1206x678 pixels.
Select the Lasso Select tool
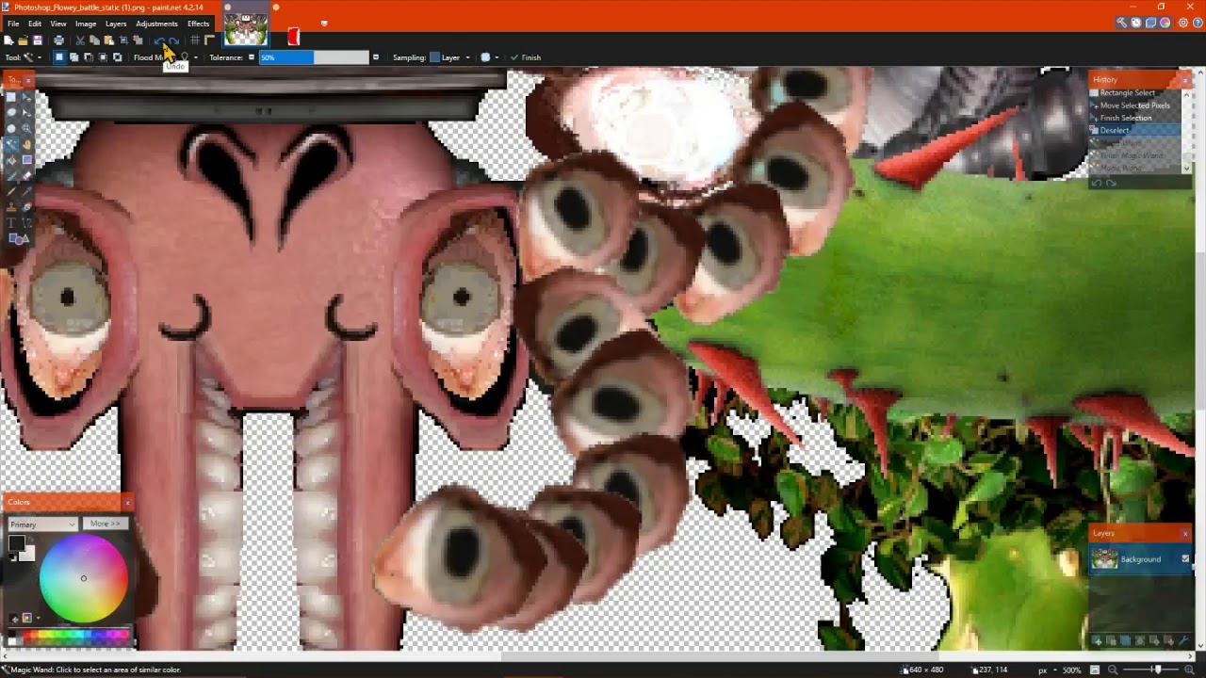click(x=11, y=113)
